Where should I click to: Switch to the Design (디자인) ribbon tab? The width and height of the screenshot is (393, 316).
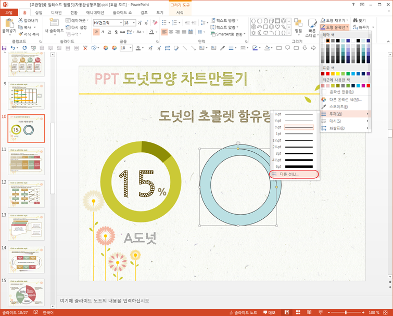pos(56,12)
